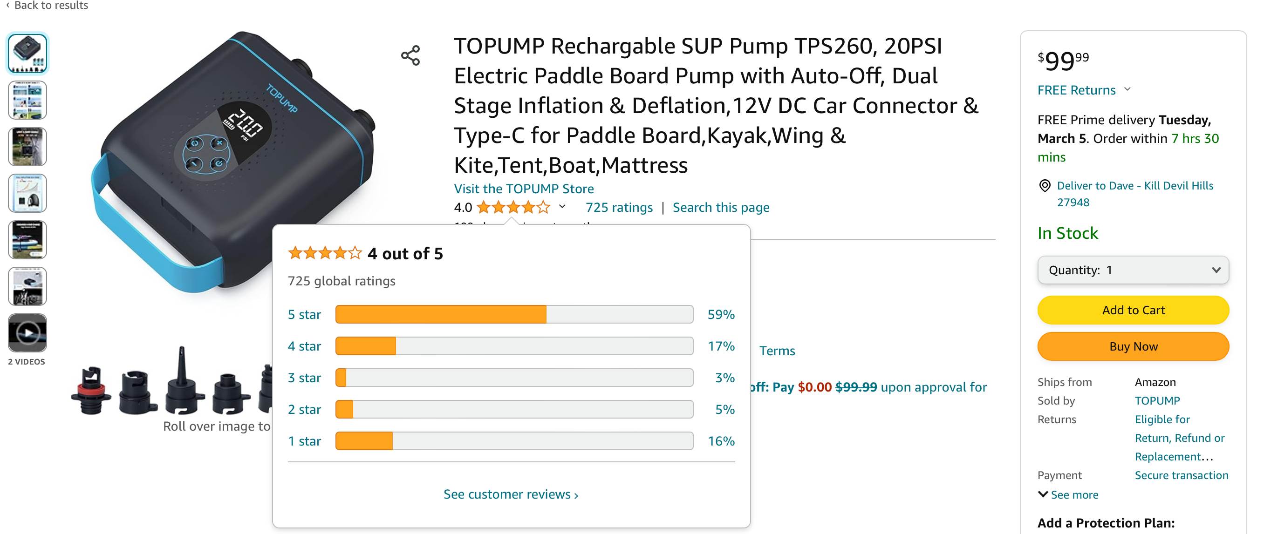
Task: Filter reviews by 5 star bar
Action: pyautogui.click(x=514, y=314)
